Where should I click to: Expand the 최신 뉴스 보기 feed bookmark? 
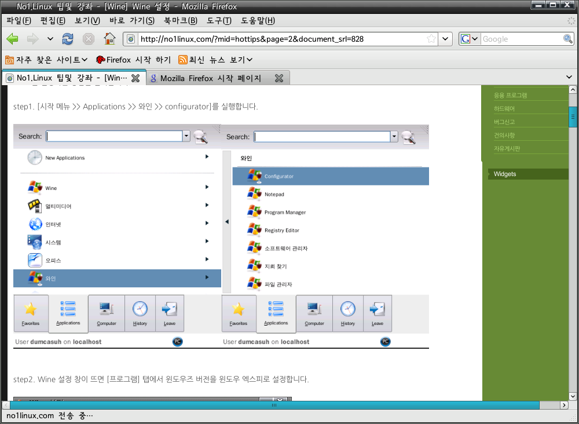215,60
